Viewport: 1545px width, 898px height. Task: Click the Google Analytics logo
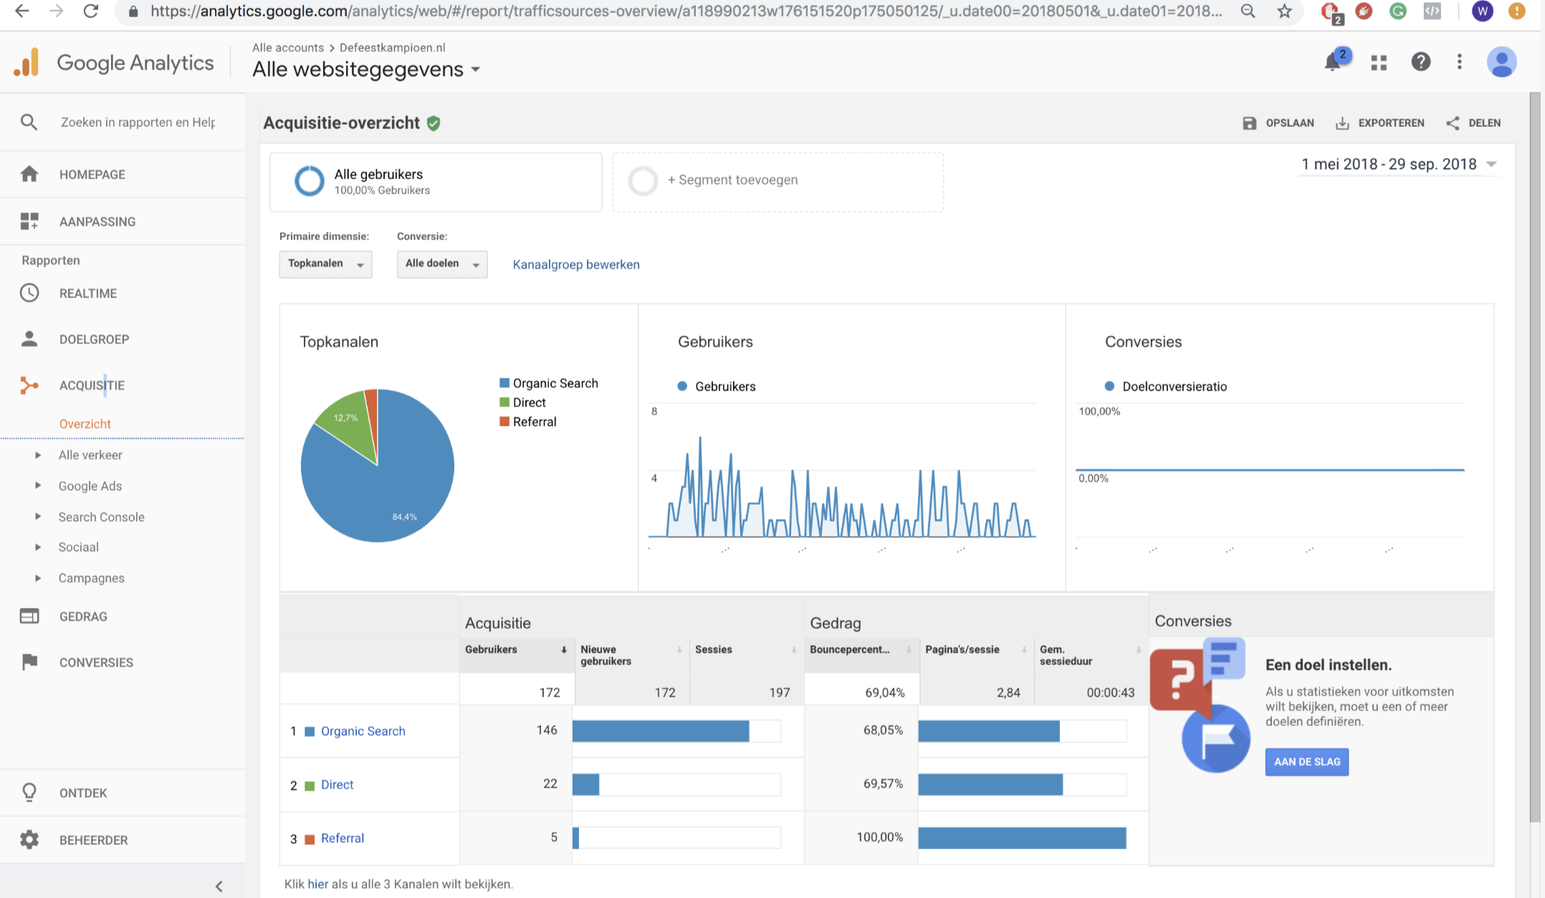pyautogui.click(x=114, y=62)
